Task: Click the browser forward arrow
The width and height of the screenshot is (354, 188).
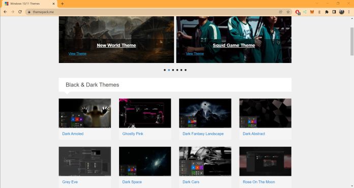Action: point(13,12)
